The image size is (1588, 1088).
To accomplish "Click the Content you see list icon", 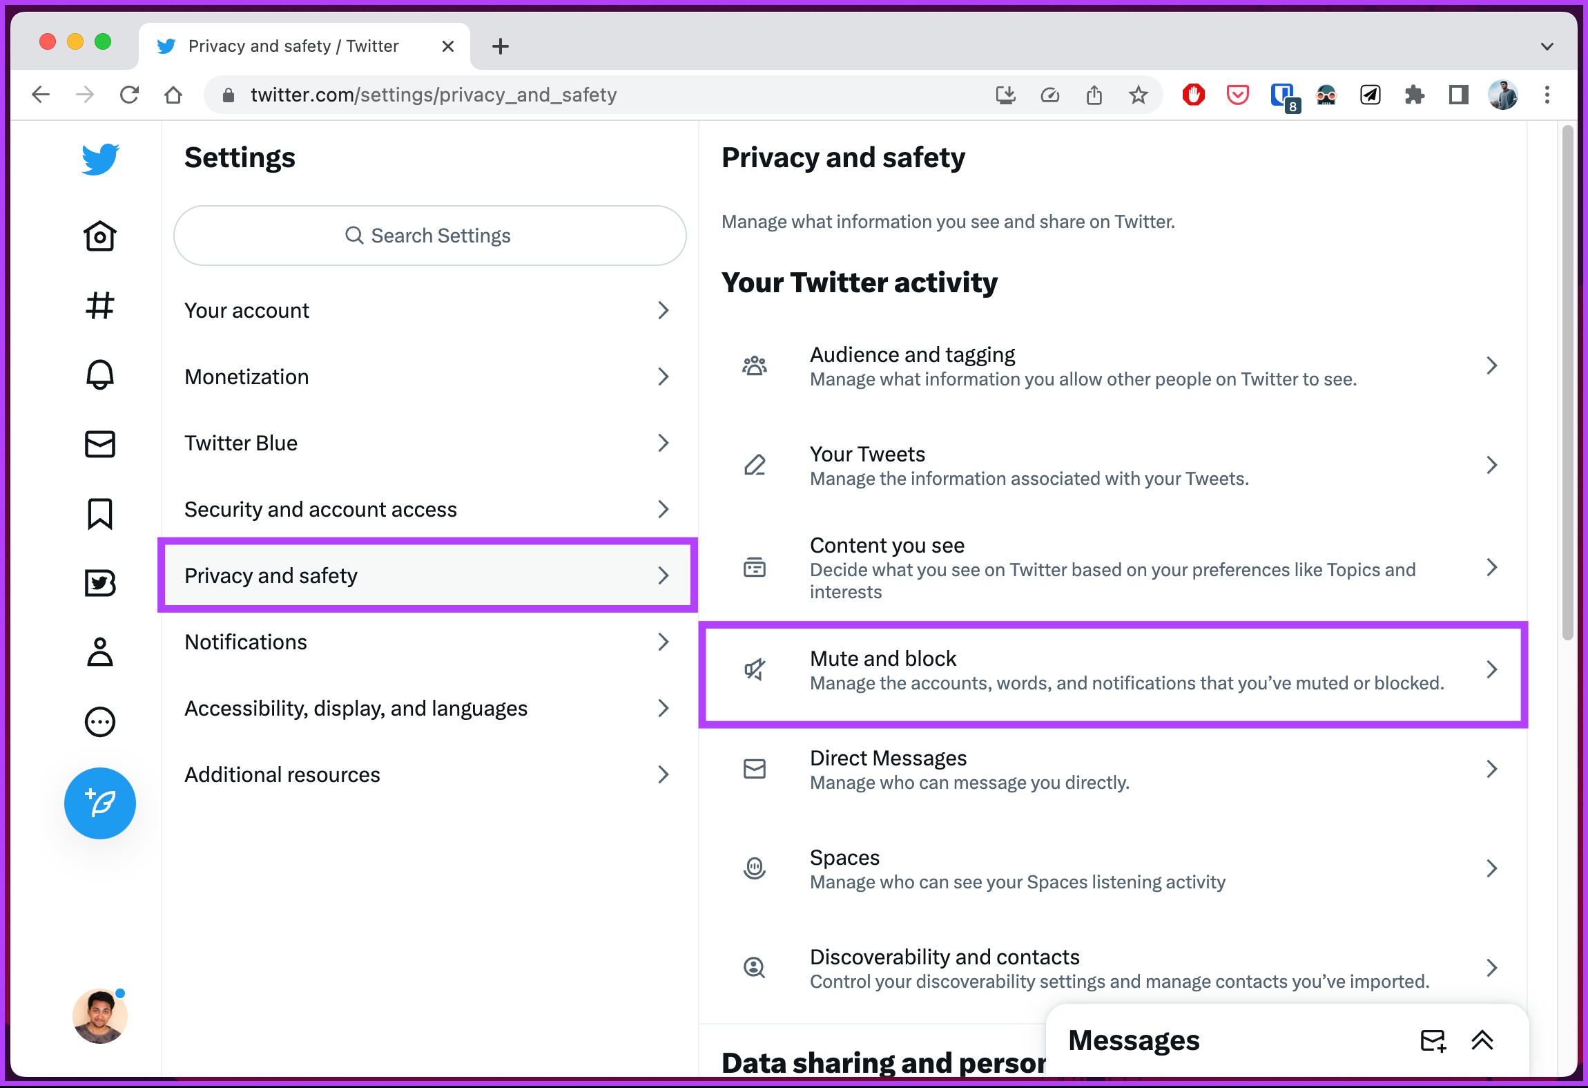I will 755,567.
